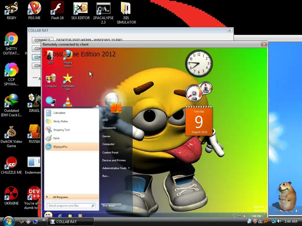
Task: Open Control Panel from the Start menu
Action: click(110, 152)
